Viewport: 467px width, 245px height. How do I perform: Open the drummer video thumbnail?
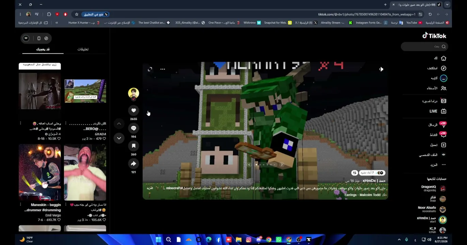[40, 173]
